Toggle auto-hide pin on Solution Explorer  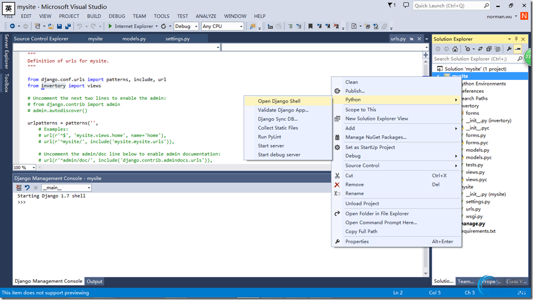[x=516, y=39]
